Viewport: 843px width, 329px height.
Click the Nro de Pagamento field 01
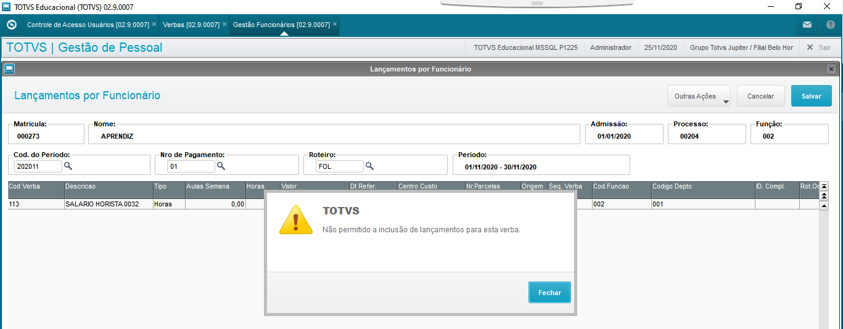coord(191,166)
